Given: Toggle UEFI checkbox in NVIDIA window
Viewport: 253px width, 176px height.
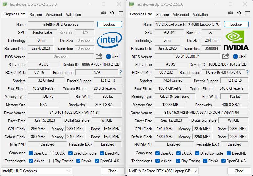Looking at the screenshot, I should click(x=235, y=56).
